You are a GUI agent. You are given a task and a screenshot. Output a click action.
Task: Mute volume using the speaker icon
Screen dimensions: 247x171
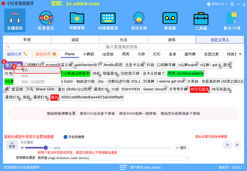22,148
